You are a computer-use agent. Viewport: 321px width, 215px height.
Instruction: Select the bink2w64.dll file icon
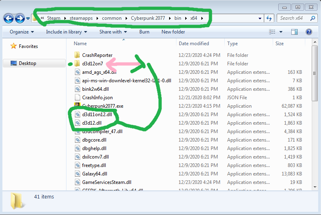[x=77, y=89]
